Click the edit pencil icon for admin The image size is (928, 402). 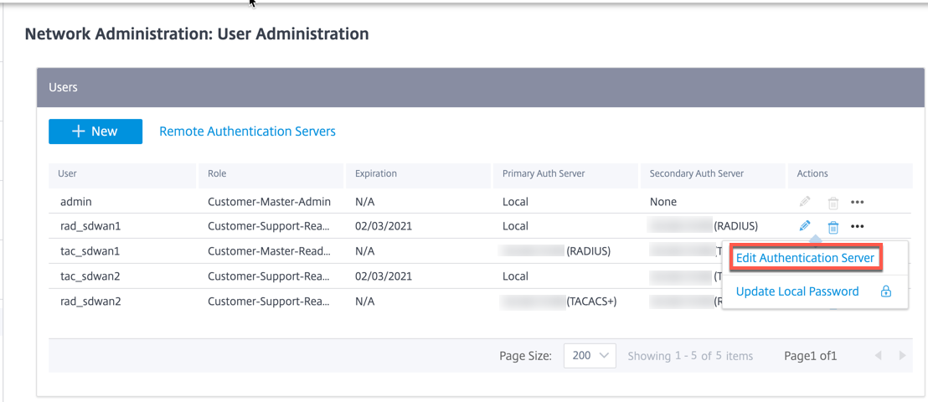tap(804, 202)
